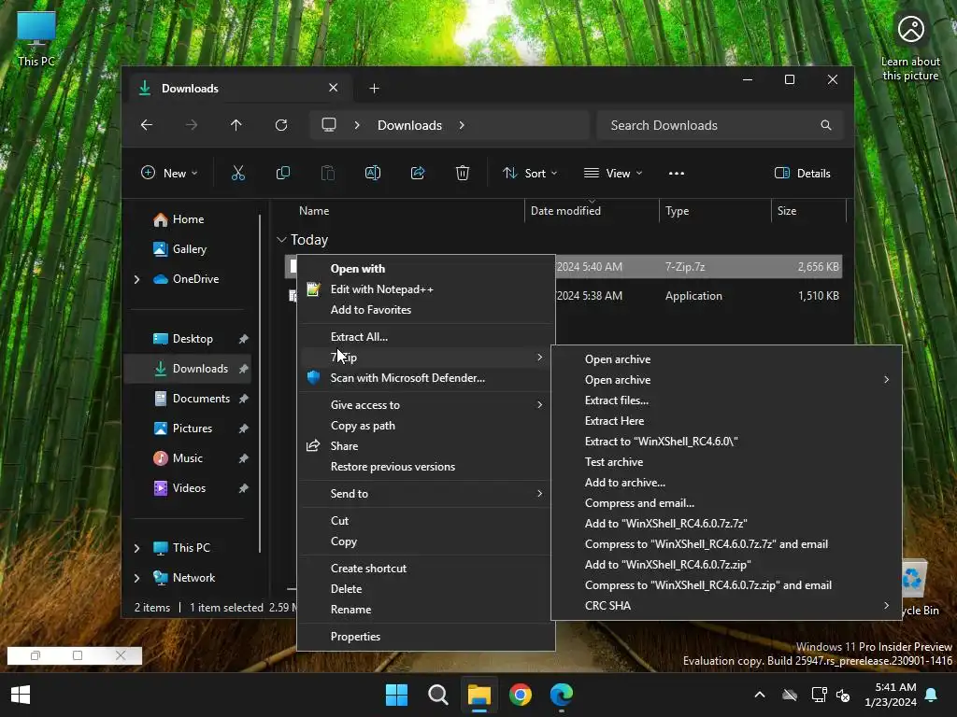Choose Copy as path

[426, 426]
